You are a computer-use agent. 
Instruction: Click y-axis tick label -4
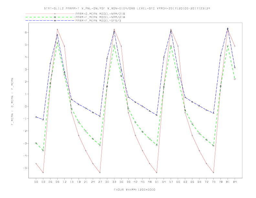(x=25, y=156)
